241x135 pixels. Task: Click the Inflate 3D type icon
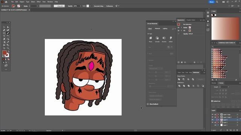point(171,38)
